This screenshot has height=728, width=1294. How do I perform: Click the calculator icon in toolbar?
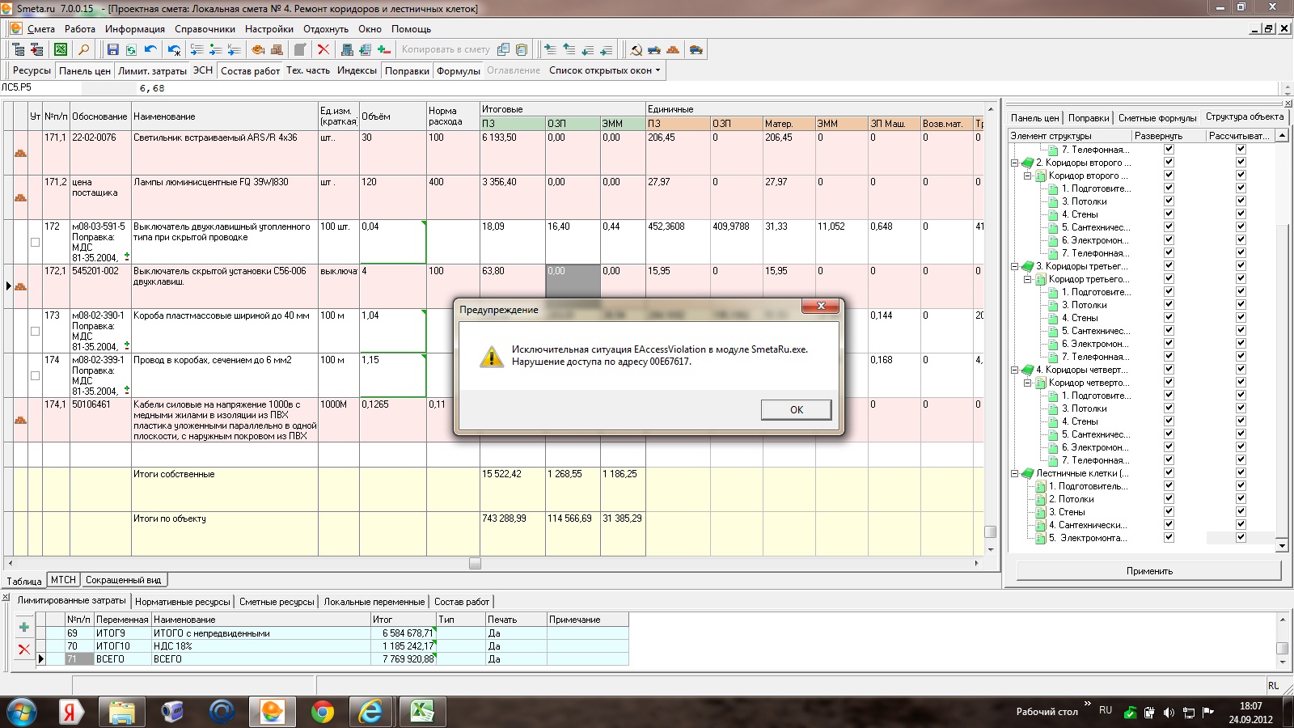pos(346,49)
